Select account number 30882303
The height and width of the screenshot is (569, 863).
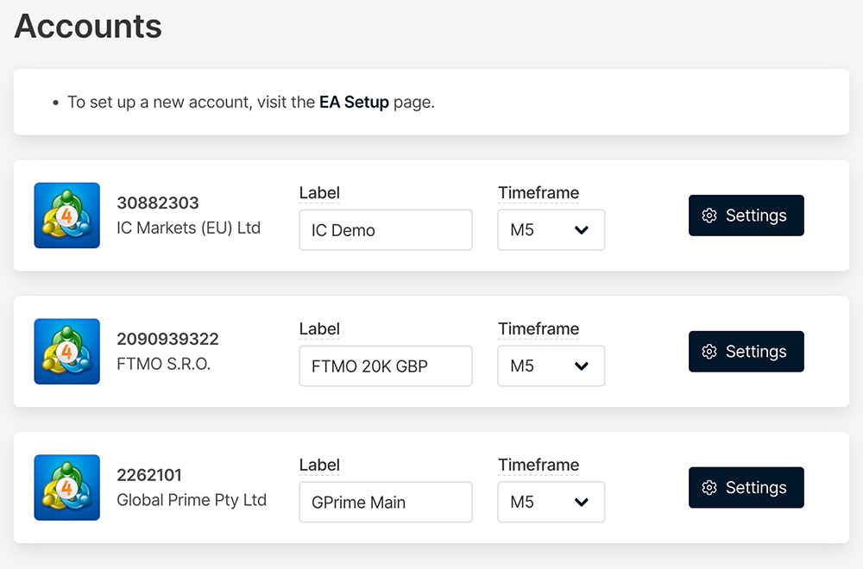(158, 203)
